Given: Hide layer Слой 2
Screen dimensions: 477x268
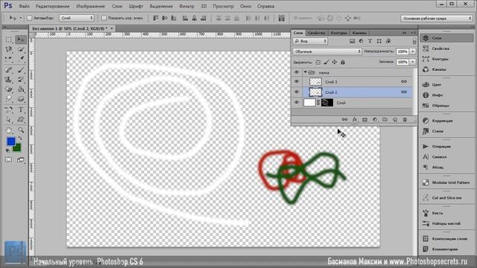Looking at the screenshot, I should [297, 92].
